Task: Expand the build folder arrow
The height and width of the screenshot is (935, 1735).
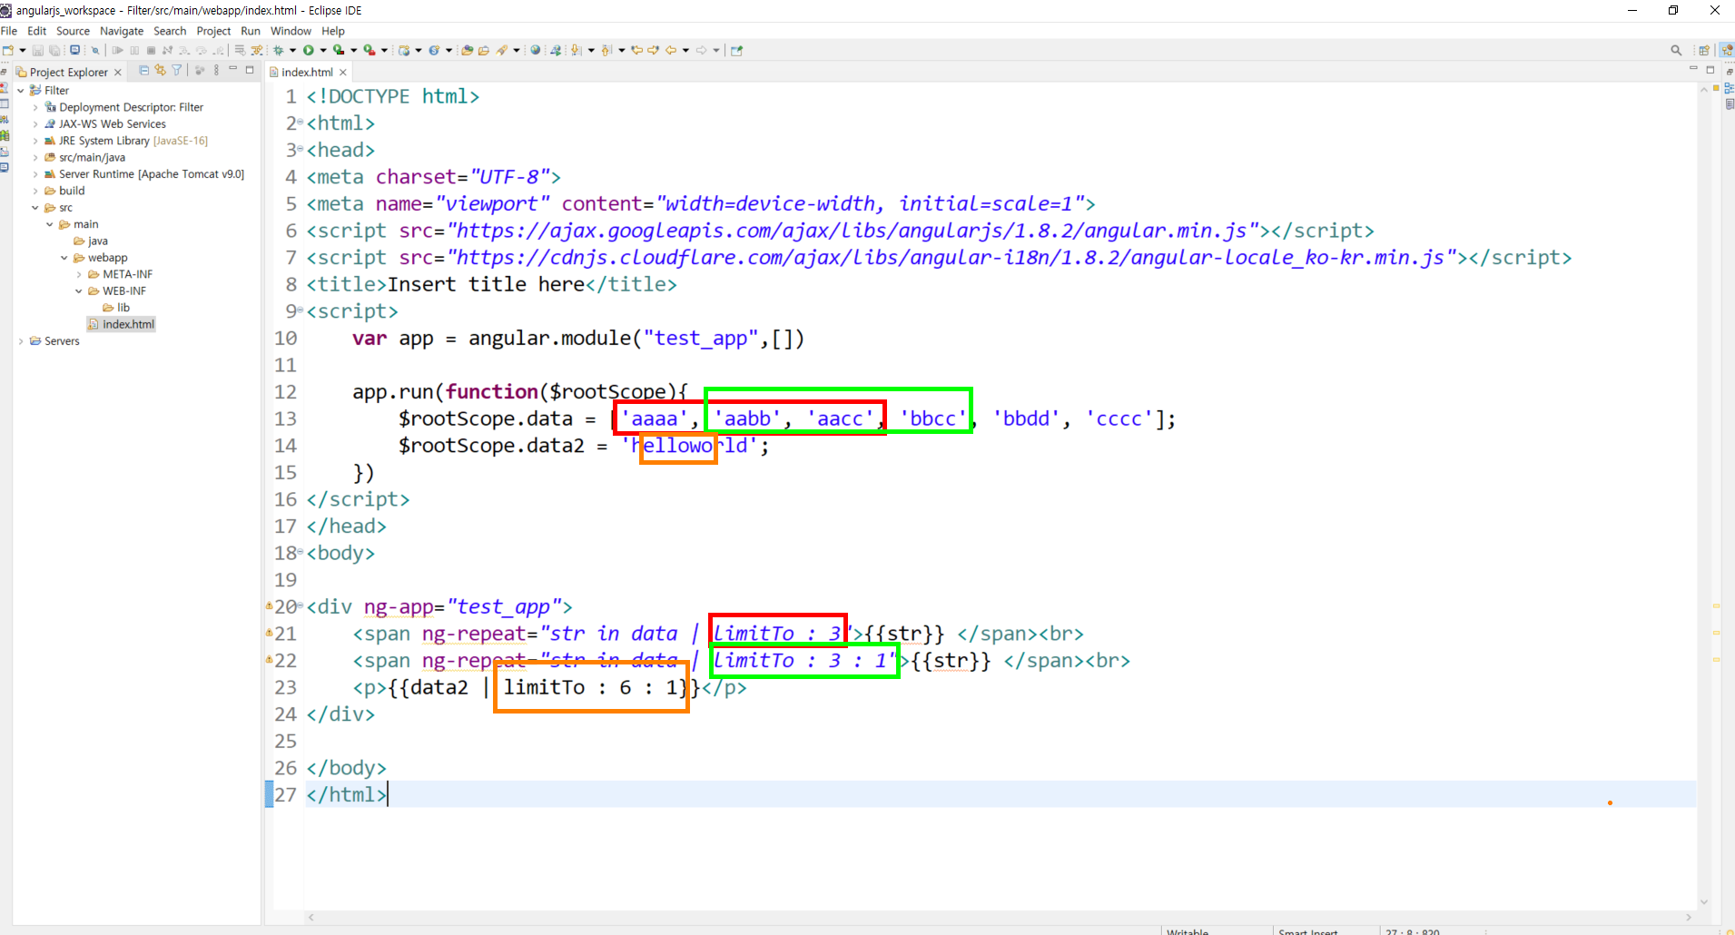Action: pyautogui.click(x=35, y=191)
